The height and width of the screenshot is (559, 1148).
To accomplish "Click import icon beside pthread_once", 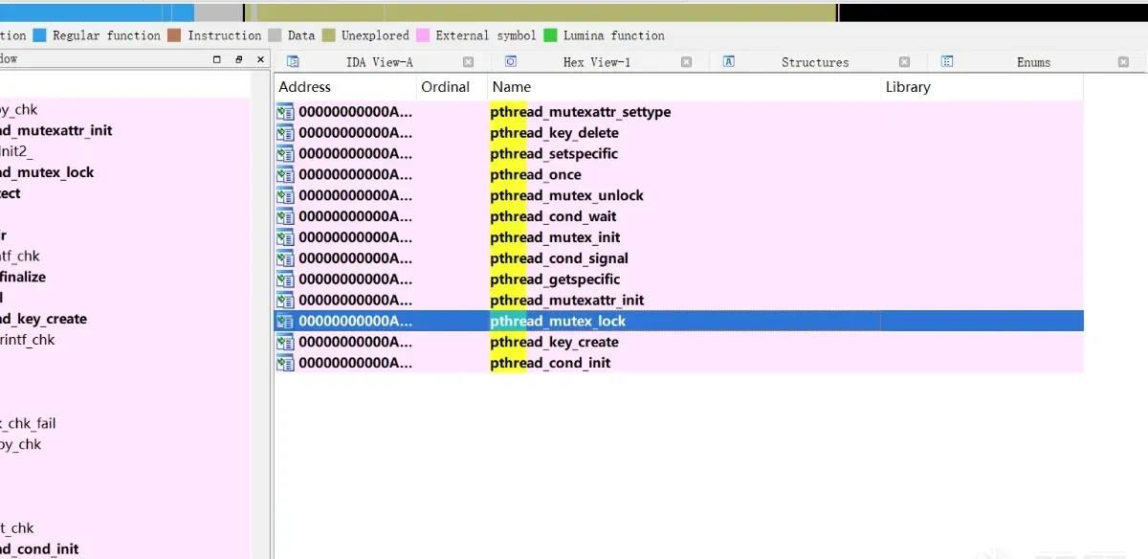I will click(x=285, y=175).
